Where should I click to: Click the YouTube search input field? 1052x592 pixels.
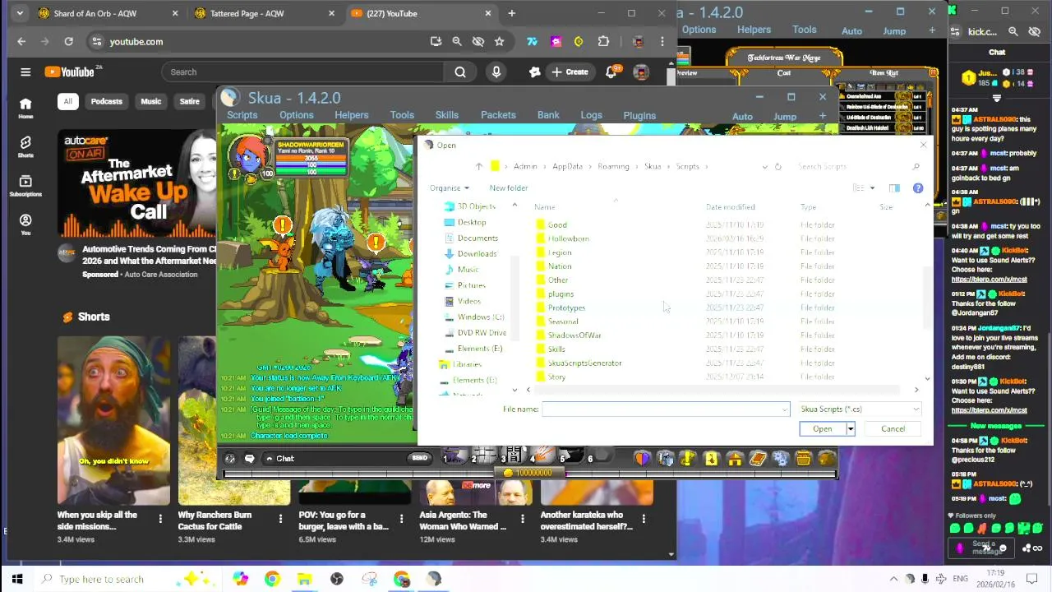(x=302, y=72)
